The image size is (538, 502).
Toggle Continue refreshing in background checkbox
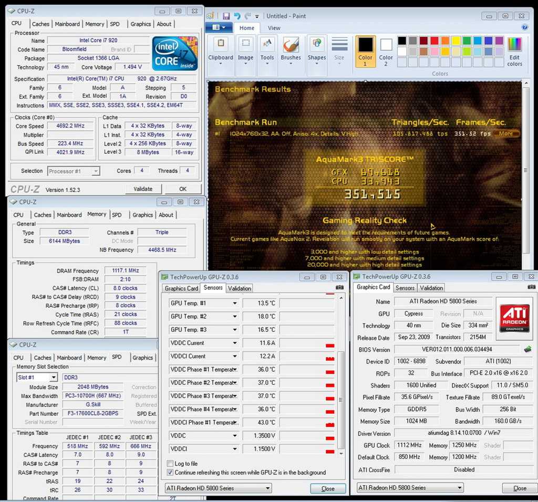tap(170, 472)
